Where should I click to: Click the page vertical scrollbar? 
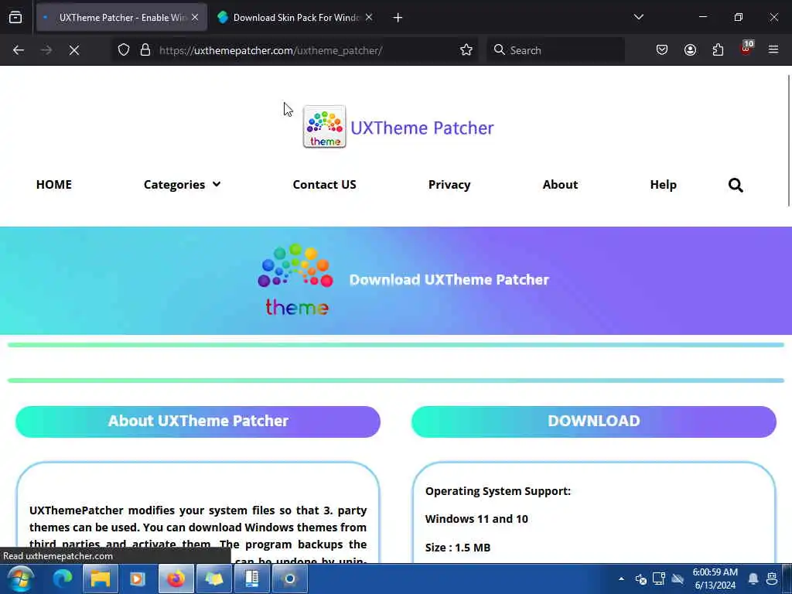point(789,141)
